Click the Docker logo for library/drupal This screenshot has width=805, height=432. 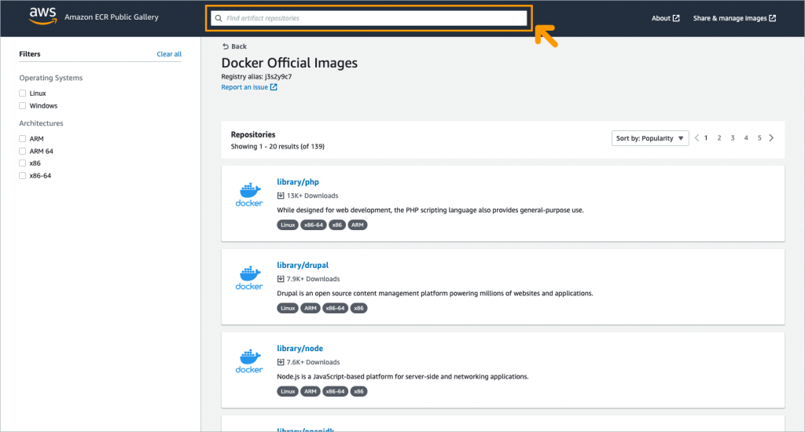tap(249, 278)
